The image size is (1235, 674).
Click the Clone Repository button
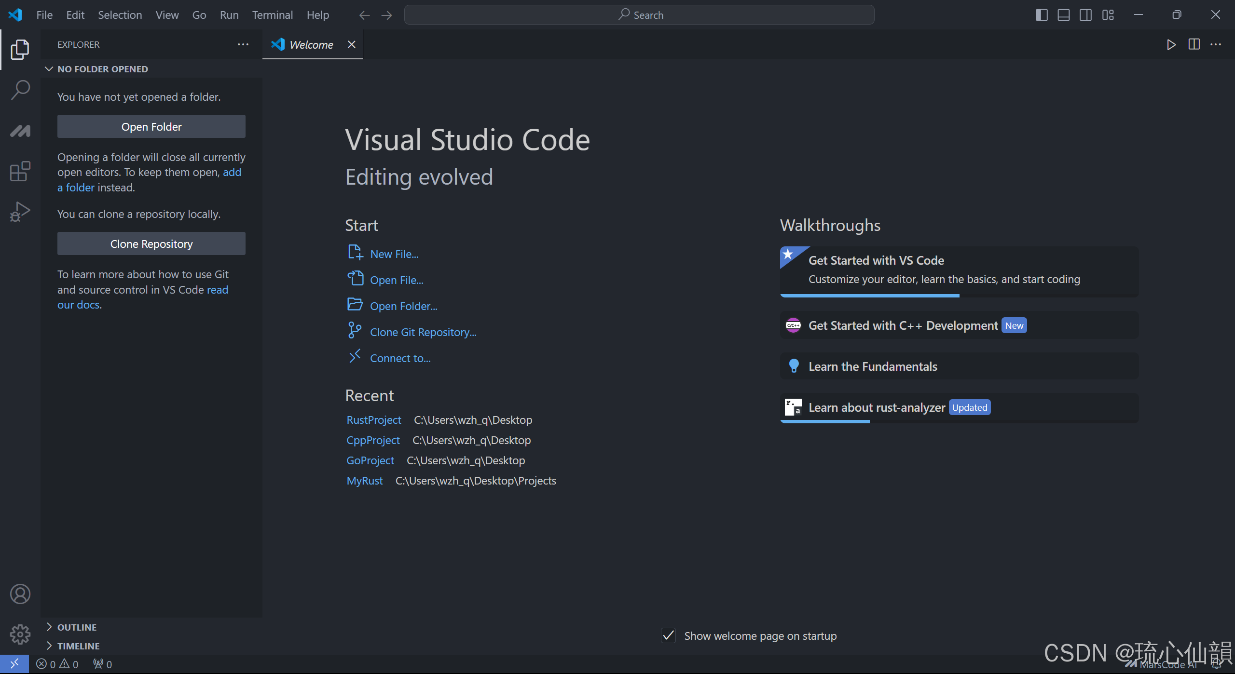tap(151, 243)
